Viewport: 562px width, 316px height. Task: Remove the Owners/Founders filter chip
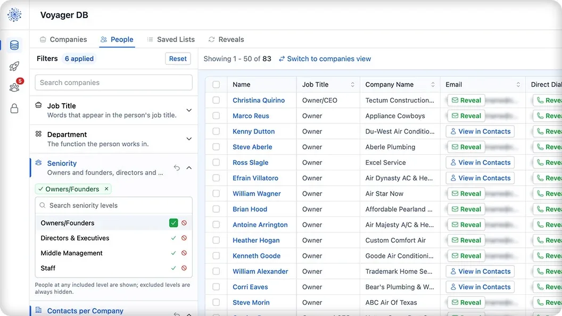pos(106,189)
